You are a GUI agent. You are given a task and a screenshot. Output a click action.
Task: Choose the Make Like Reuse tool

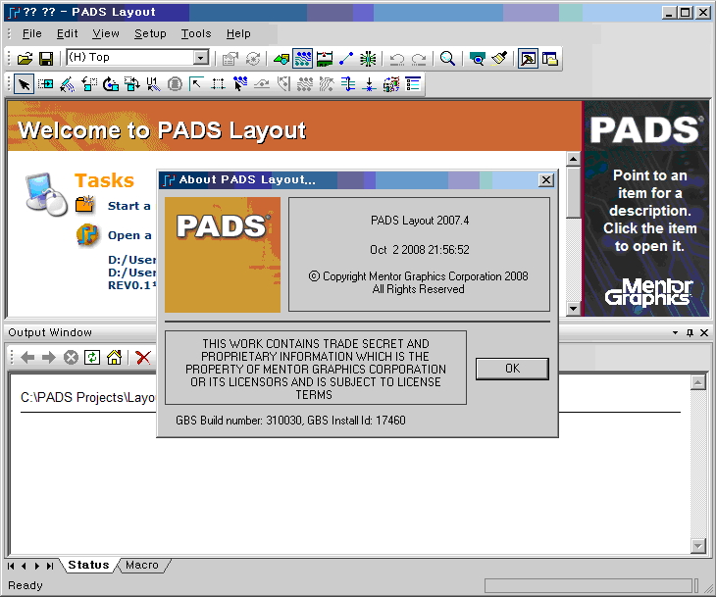point(391,84)
